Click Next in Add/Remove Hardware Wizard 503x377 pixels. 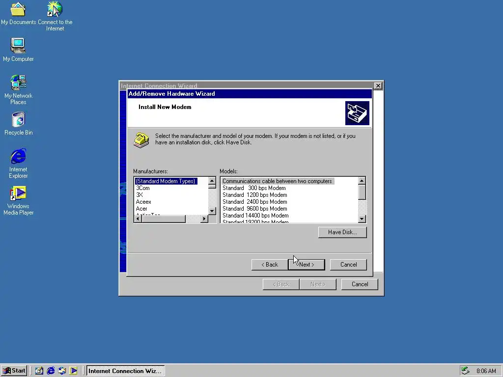(x=307, y=265)
